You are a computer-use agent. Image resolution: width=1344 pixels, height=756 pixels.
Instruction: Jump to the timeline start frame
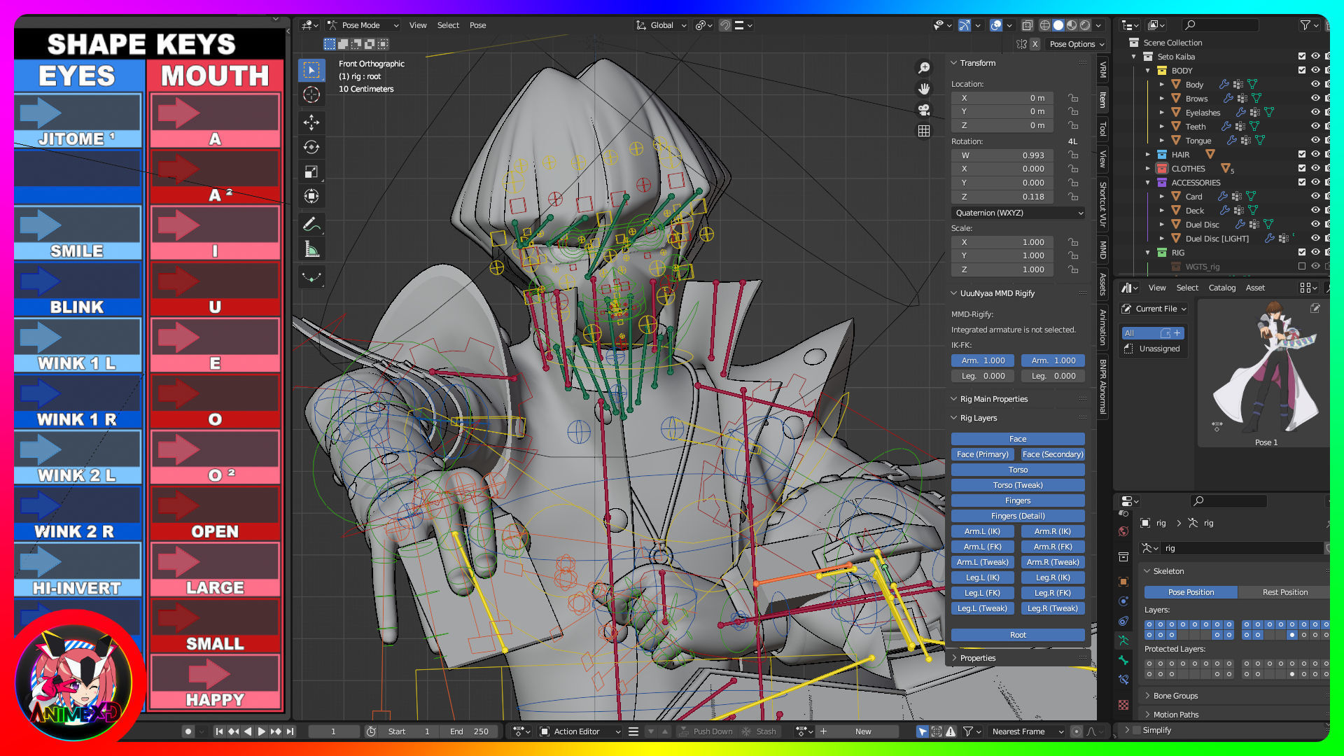219,731
